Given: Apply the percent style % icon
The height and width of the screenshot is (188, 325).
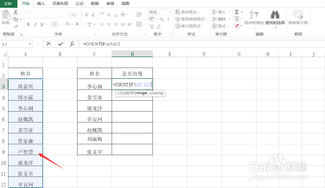Looking at the screenshot, I should (x=162, y=19).
